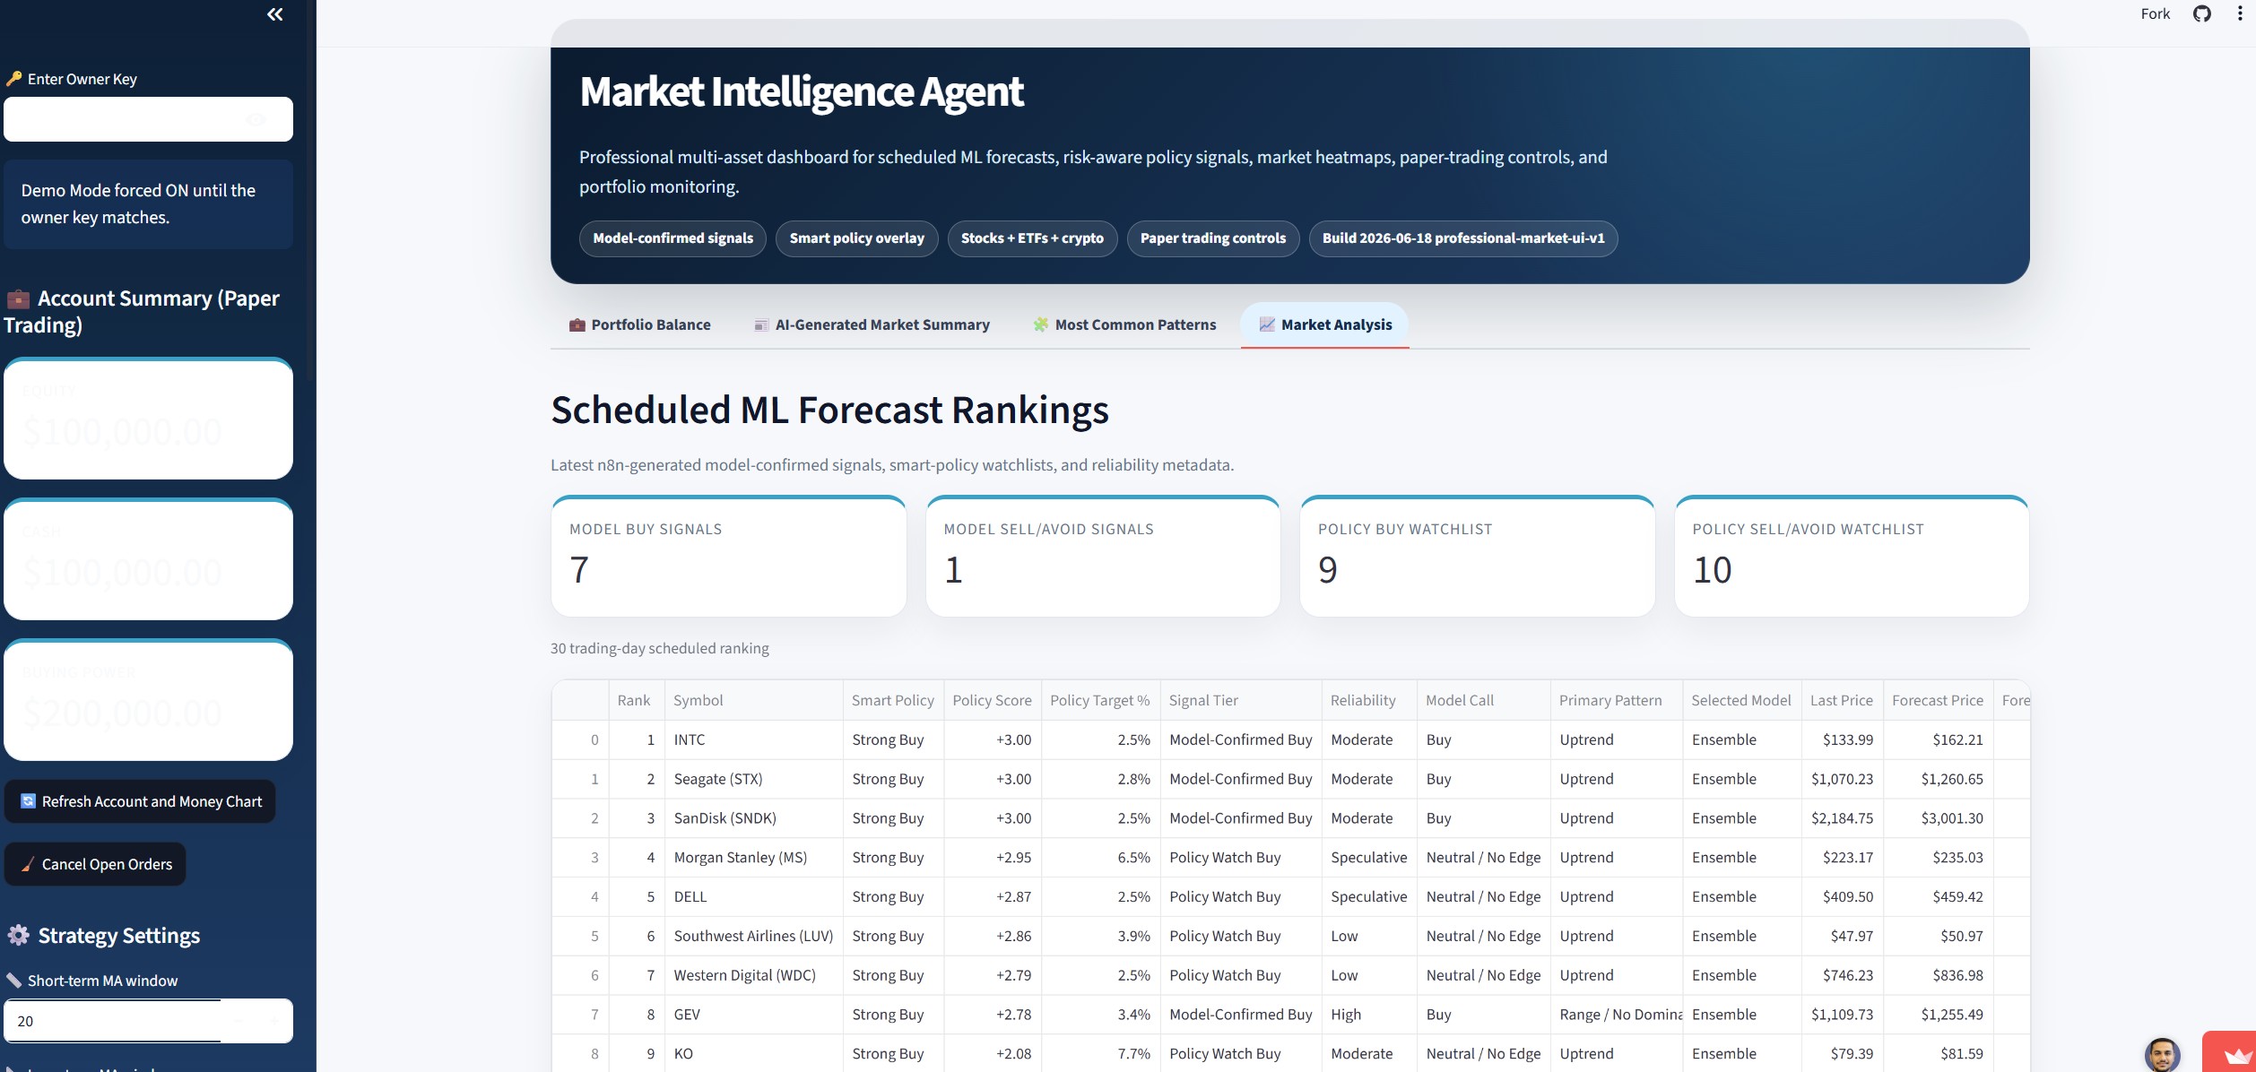
Task: Click the Model Call column header
Action: tap(1483, 701)
